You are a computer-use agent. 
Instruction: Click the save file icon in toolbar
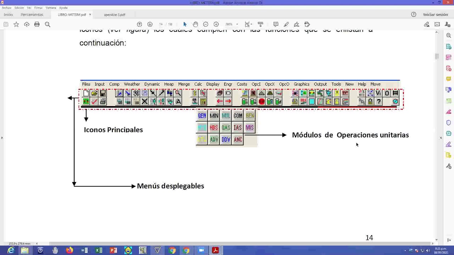click(x=6, y=24)
